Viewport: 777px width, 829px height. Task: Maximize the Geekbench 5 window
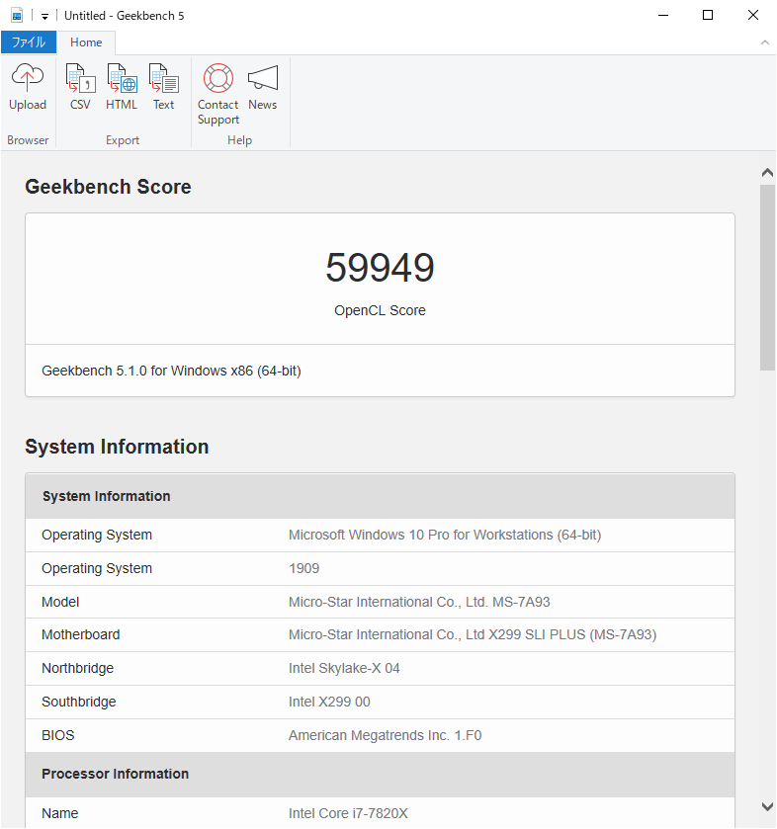click(x=708, y=16)
